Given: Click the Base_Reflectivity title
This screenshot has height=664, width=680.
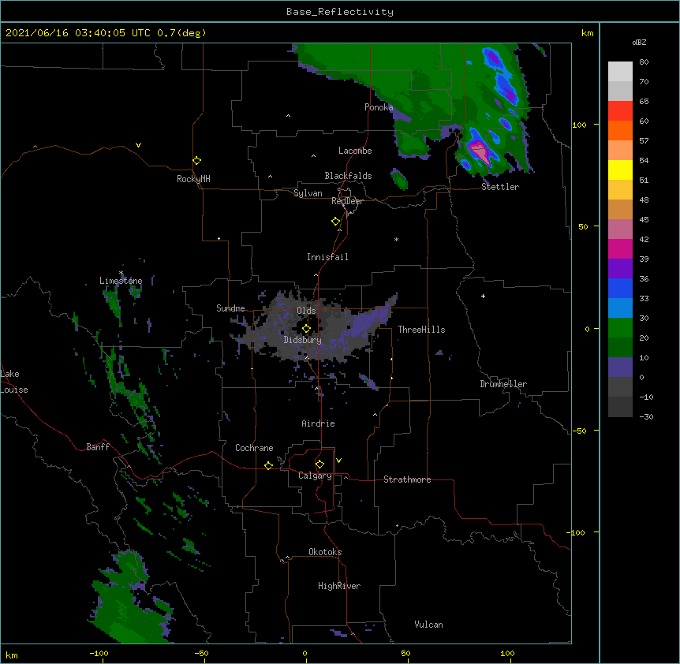Looking at the screenshot, I should [340, 12].
